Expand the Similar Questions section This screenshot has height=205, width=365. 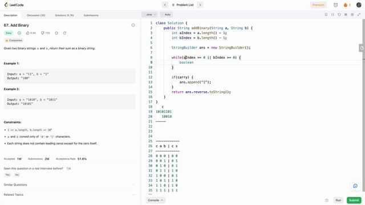[70, 184]
